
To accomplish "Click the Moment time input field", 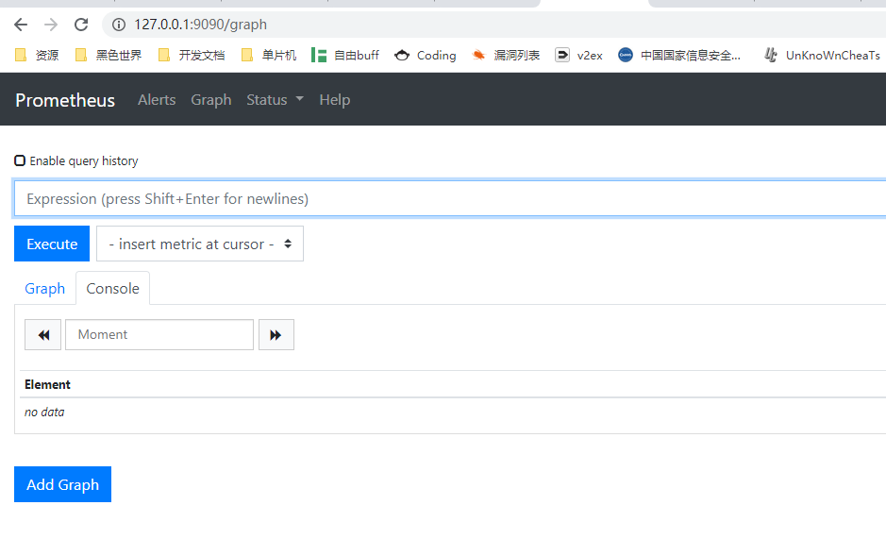I will pyautogui.click(x=159, y=335).
